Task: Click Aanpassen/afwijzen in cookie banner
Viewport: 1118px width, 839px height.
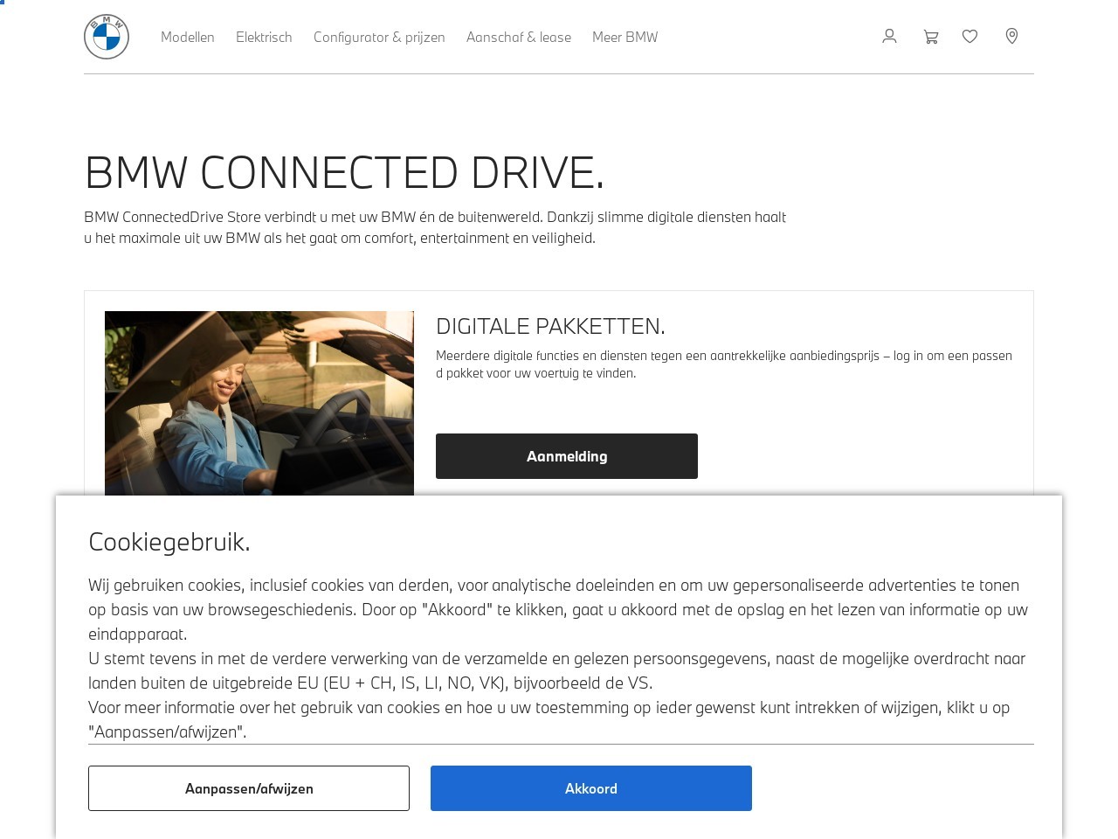Action: tap(249, 788)
